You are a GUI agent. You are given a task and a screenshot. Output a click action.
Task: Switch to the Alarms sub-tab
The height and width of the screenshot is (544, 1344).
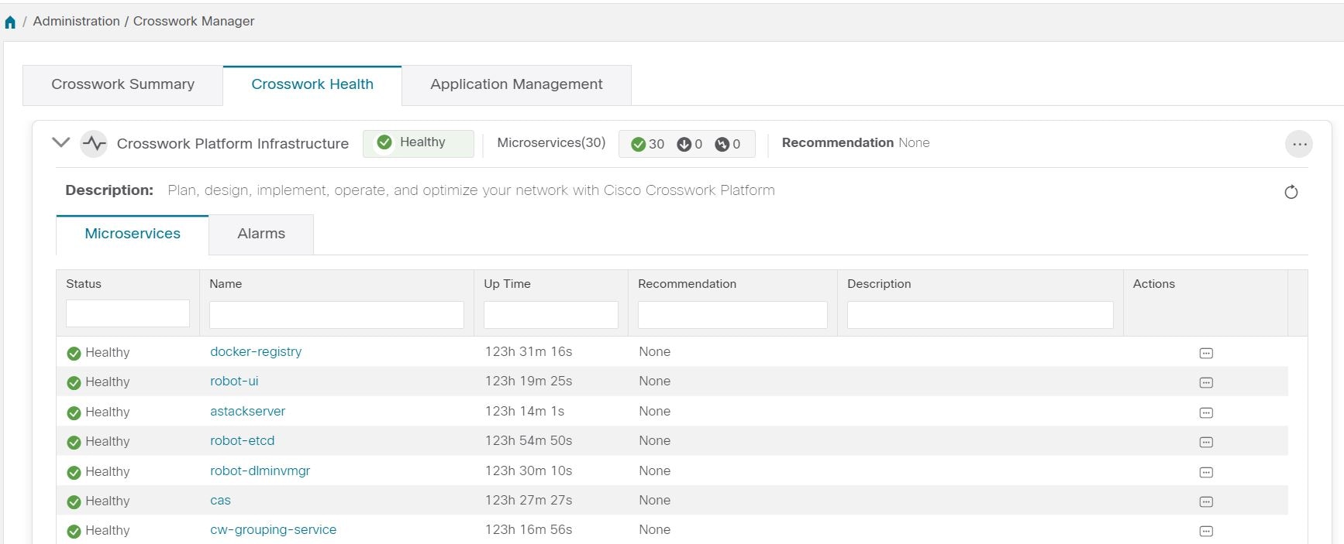[x=261, y=234]
